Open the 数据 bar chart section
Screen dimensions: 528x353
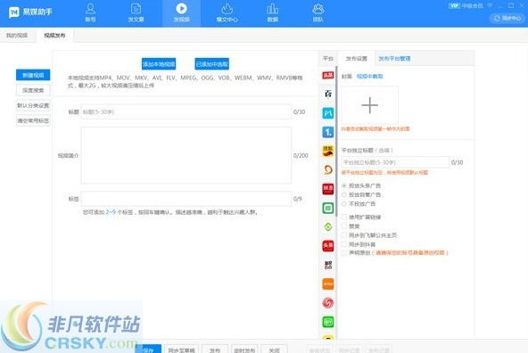pyautogui.click(x=272, y=12)
